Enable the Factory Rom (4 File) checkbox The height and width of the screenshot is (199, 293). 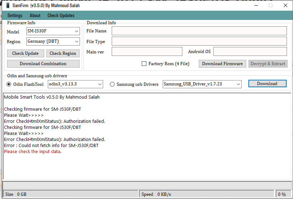click(144, 64)
